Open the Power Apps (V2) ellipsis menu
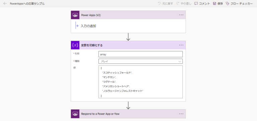 (181, 15)
